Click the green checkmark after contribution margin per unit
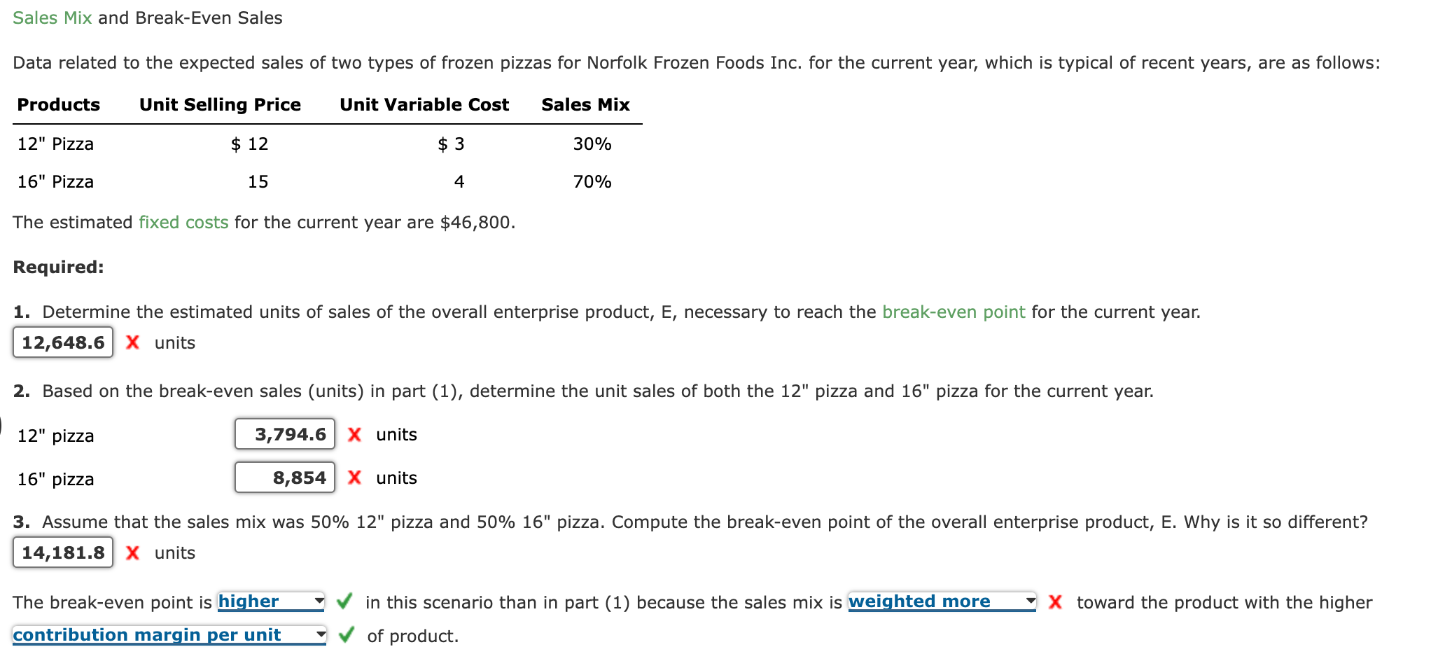1452x661 pixels. tap(346, 635)
